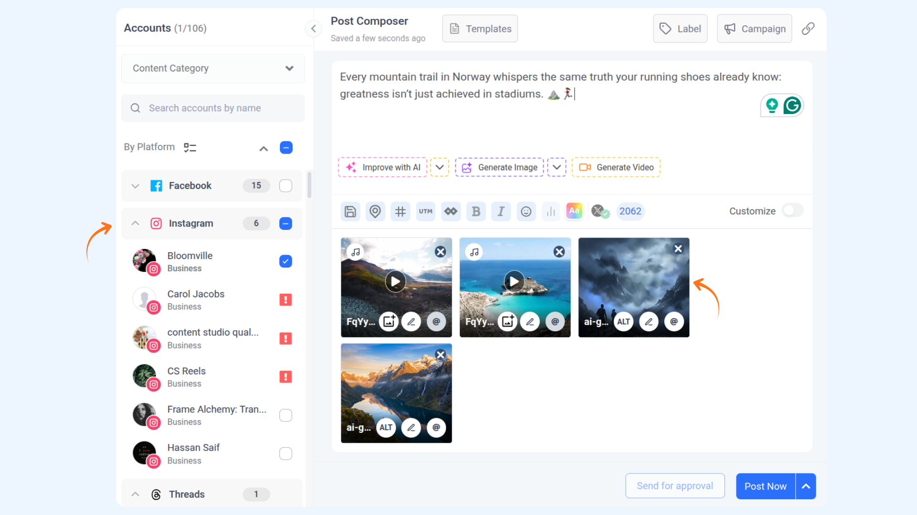Screen dimensions: 917x515
Task: Apply bold formatting to text
Action: pos(476,211)
